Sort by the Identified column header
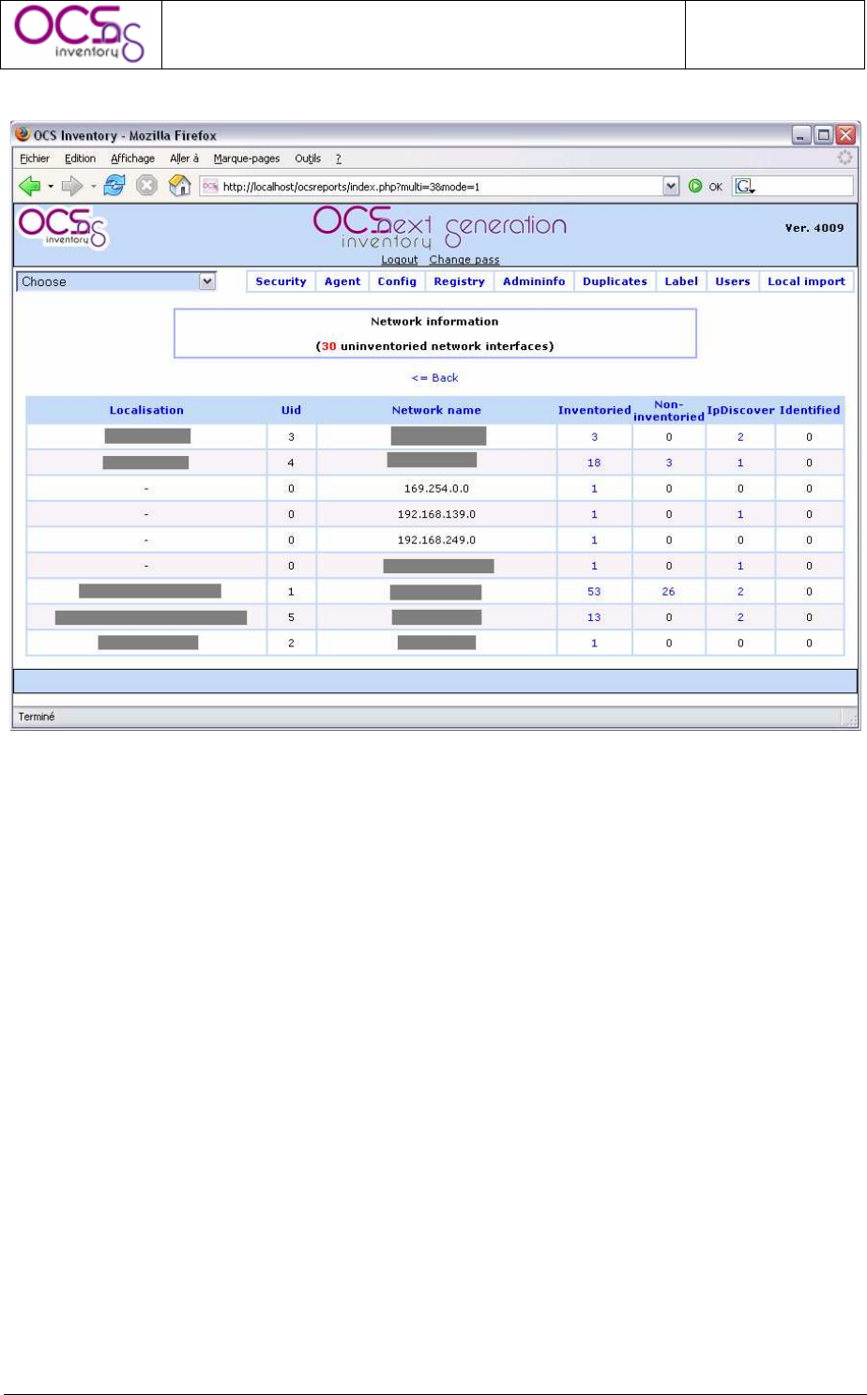The height and width of the screenshot is (1395, 867). point(809,410)
